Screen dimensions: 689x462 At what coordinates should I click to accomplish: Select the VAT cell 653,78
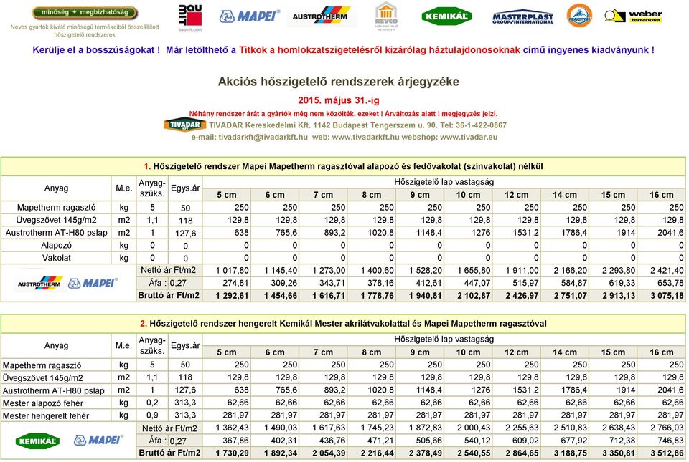tap(661, 283)
